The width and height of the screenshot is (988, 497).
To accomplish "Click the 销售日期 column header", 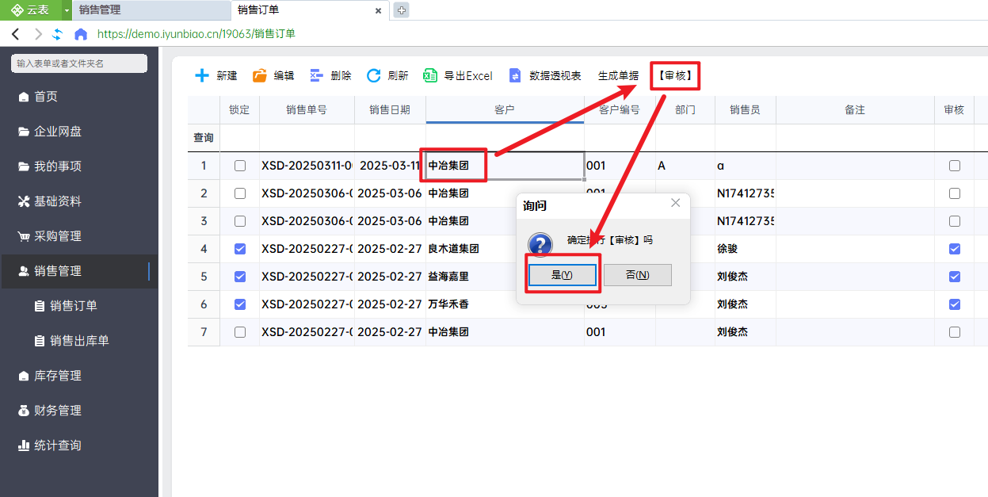I will [390, 110].
